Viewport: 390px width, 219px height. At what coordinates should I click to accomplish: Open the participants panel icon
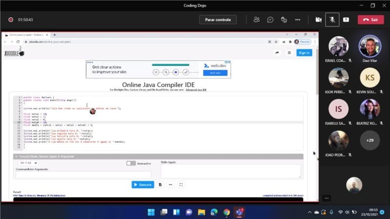(256, 20)
